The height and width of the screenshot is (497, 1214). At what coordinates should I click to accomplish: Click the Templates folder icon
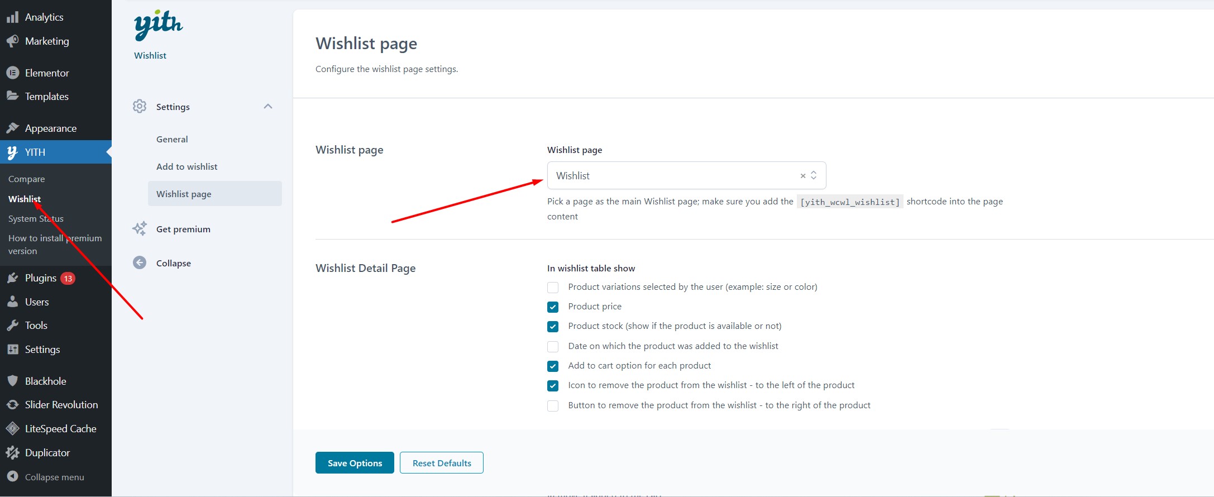(12, 96)
